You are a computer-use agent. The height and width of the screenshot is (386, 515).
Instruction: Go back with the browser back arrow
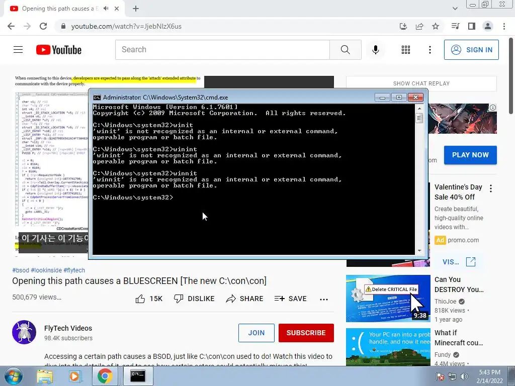coord(11,26)
